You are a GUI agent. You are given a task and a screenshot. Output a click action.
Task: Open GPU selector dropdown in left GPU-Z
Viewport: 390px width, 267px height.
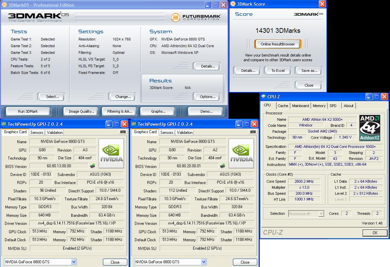pos(74,262)
